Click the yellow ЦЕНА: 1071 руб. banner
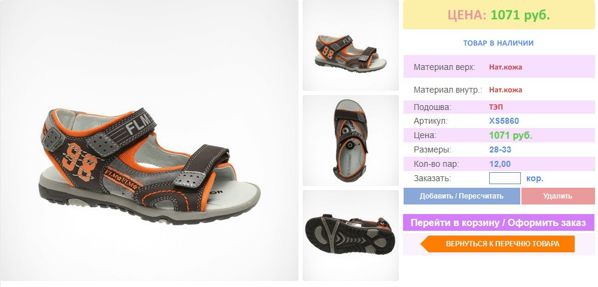Image resolution: width=598 pixels, height=287 pixels. (x=499, y=15)
